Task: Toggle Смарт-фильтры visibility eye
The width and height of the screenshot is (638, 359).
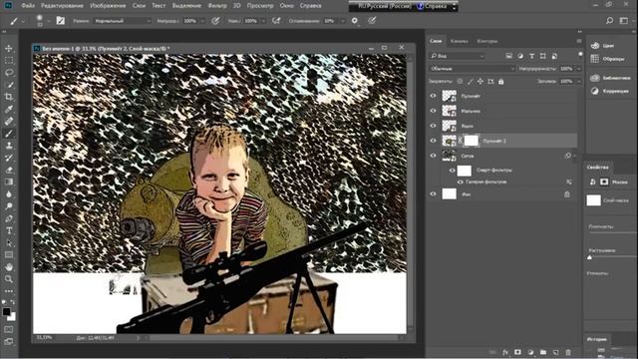Action: click(452, 171)
